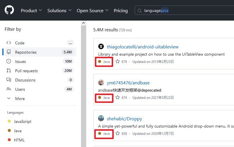Viewport: 234px width, 147px height.
Task: Filter results by Pull requests
Action: [40, 70]
